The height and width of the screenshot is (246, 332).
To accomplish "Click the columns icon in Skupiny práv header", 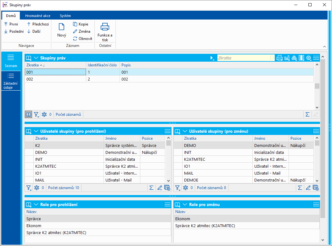I will [x=301, y=58].
